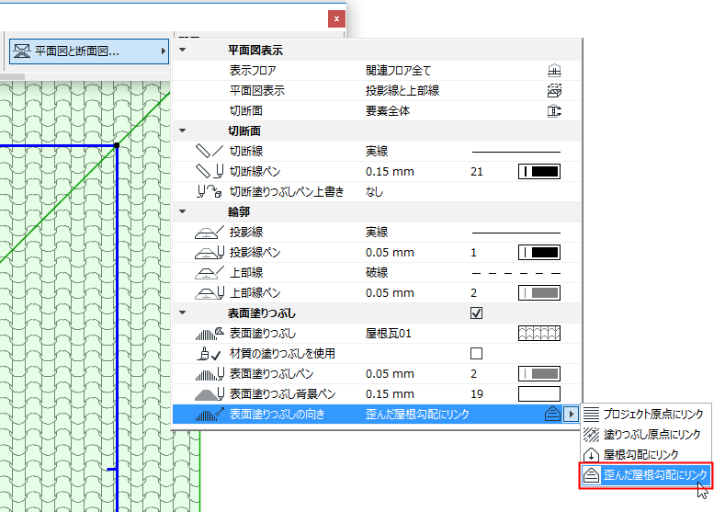Click the 表面塗りつぶし背景ペン icon
725x512 pixels.
[209, 394]
